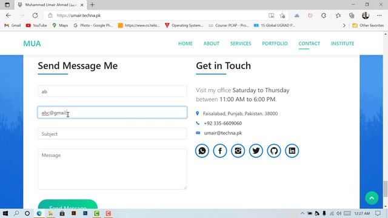The image size is (388, 218).
Task: Click the volume icon in system tray
Action: click(x=339, y=213)
